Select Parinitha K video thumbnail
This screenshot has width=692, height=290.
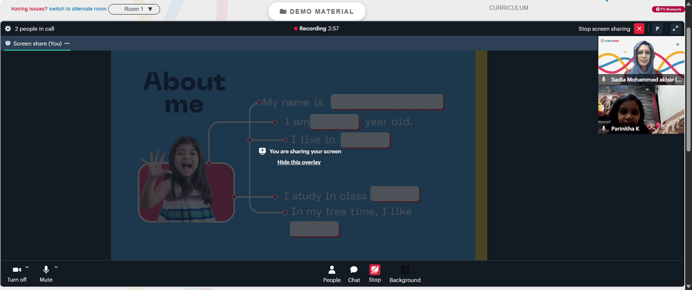[641, 109]
